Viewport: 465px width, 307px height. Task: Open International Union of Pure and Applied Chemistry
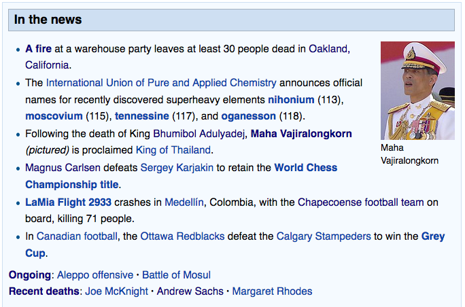[x=161, y=83]
